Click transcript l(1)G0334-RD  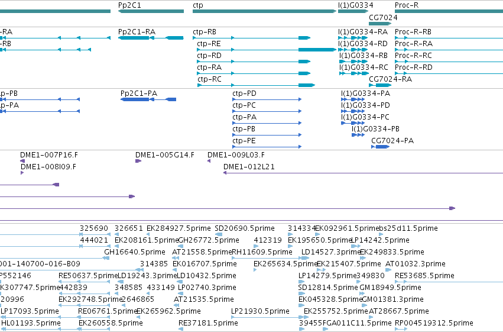point(363,44)
